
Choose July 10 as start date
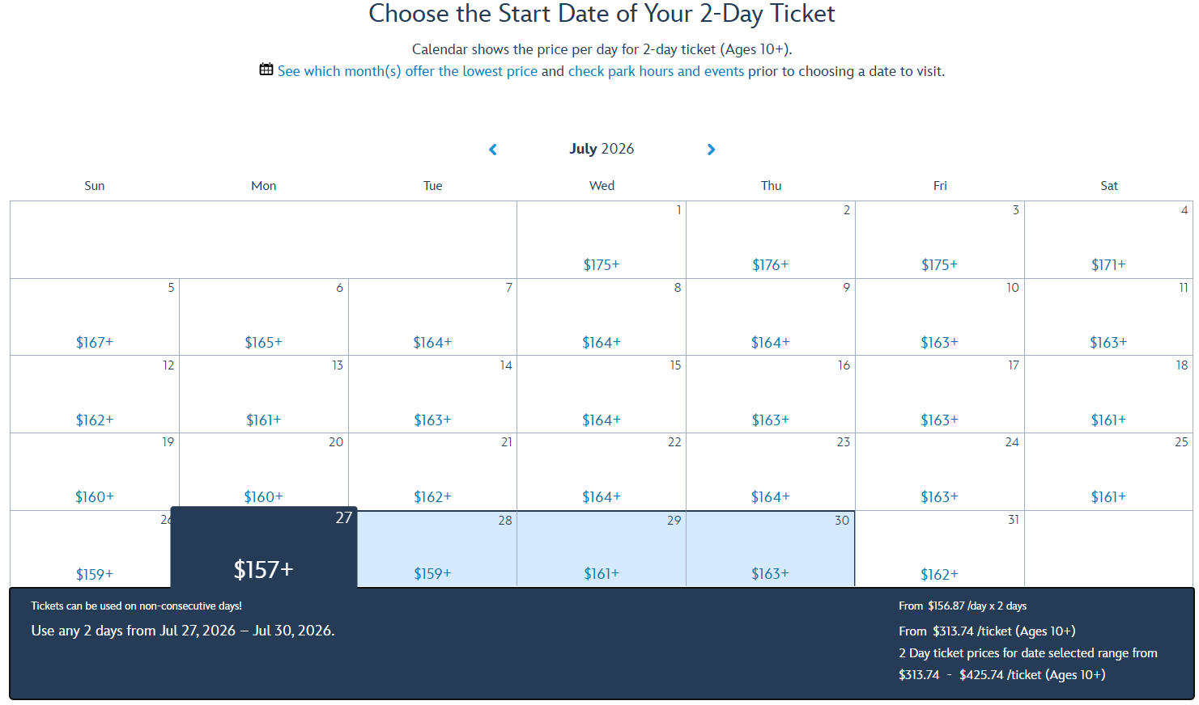(939, 317)
